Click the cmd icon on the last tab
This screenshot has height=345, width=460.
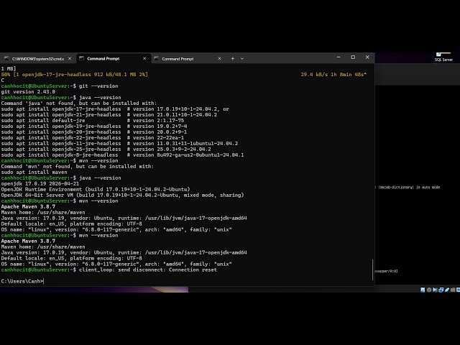point(157,59)
